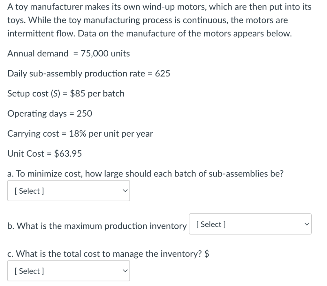Open the batch size dropdown for question a
Viewport: 327px width, 286px height.
68,191
